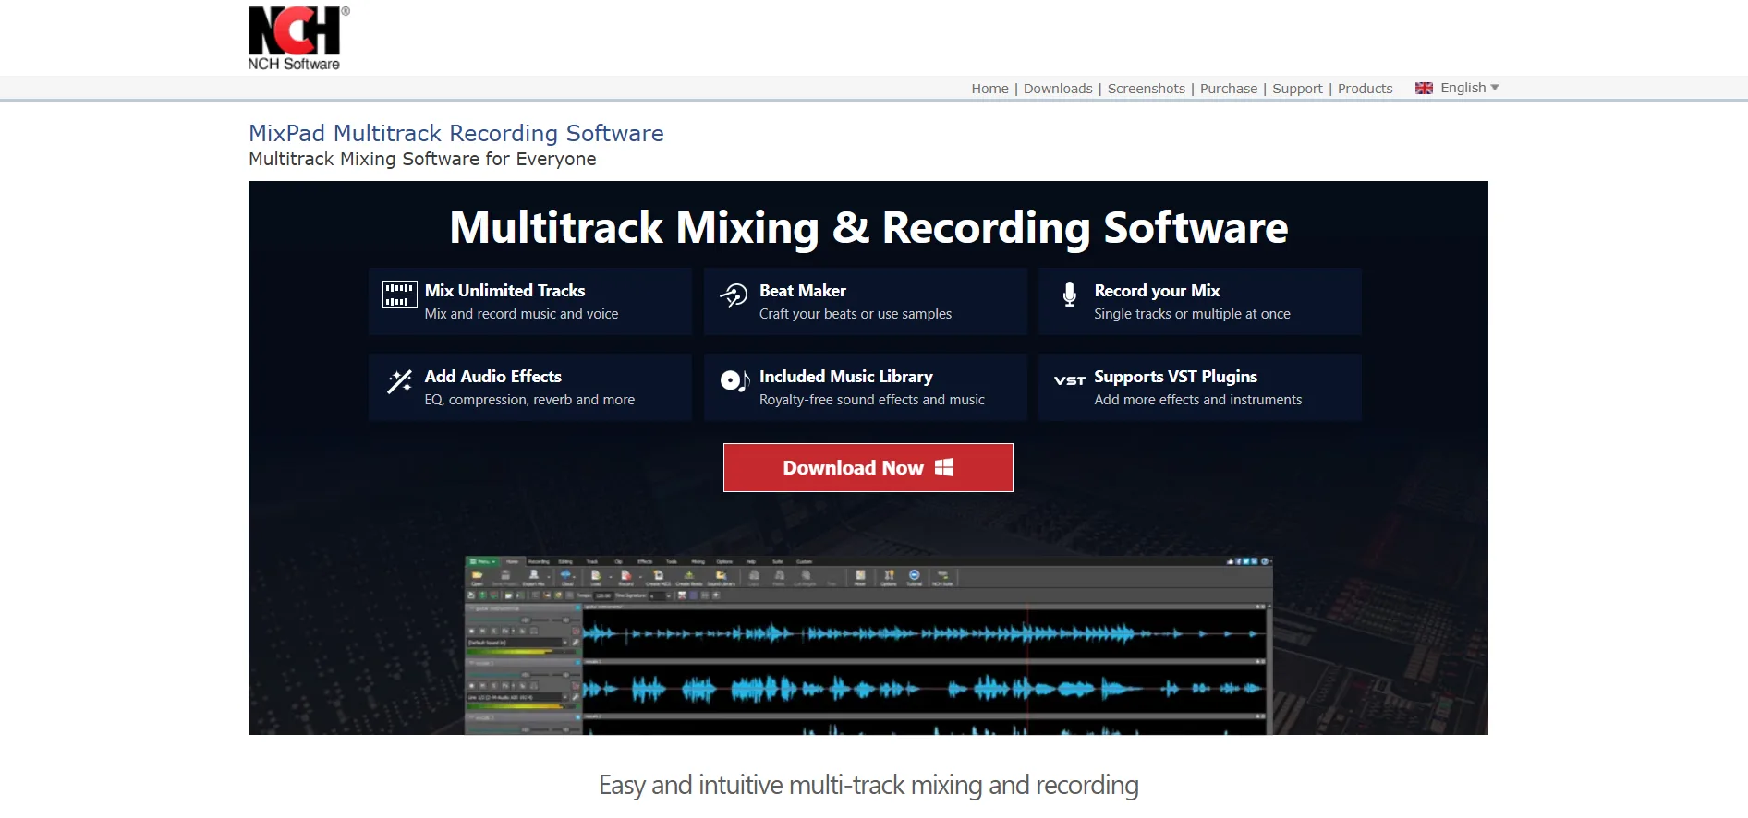The height and width of the screenshot is (818, 1748).
Task: Click "Multitrack Mixing Software for Everyone" subtitle
Action: click(422, 159)
